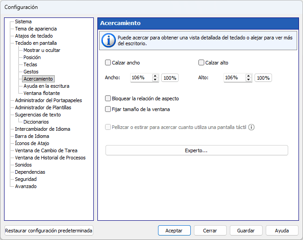Select Administrador de Plantillas
303x240 pixels.
coord(43,107)
